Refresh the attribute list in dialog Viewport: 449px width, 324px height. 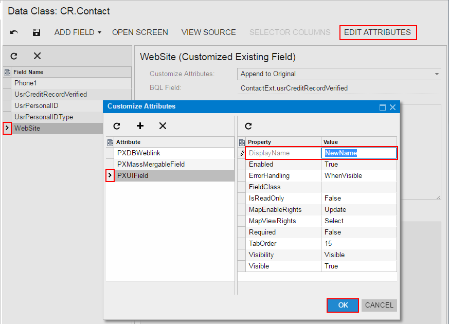[x=117, y=126]
